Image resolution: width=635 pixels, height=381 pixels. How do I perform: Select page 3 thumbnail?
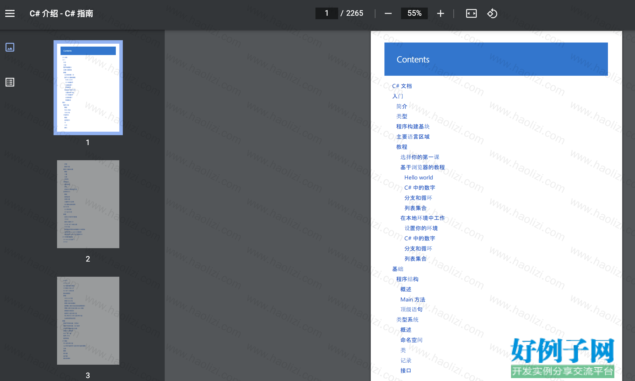click(x=88, y=321)
